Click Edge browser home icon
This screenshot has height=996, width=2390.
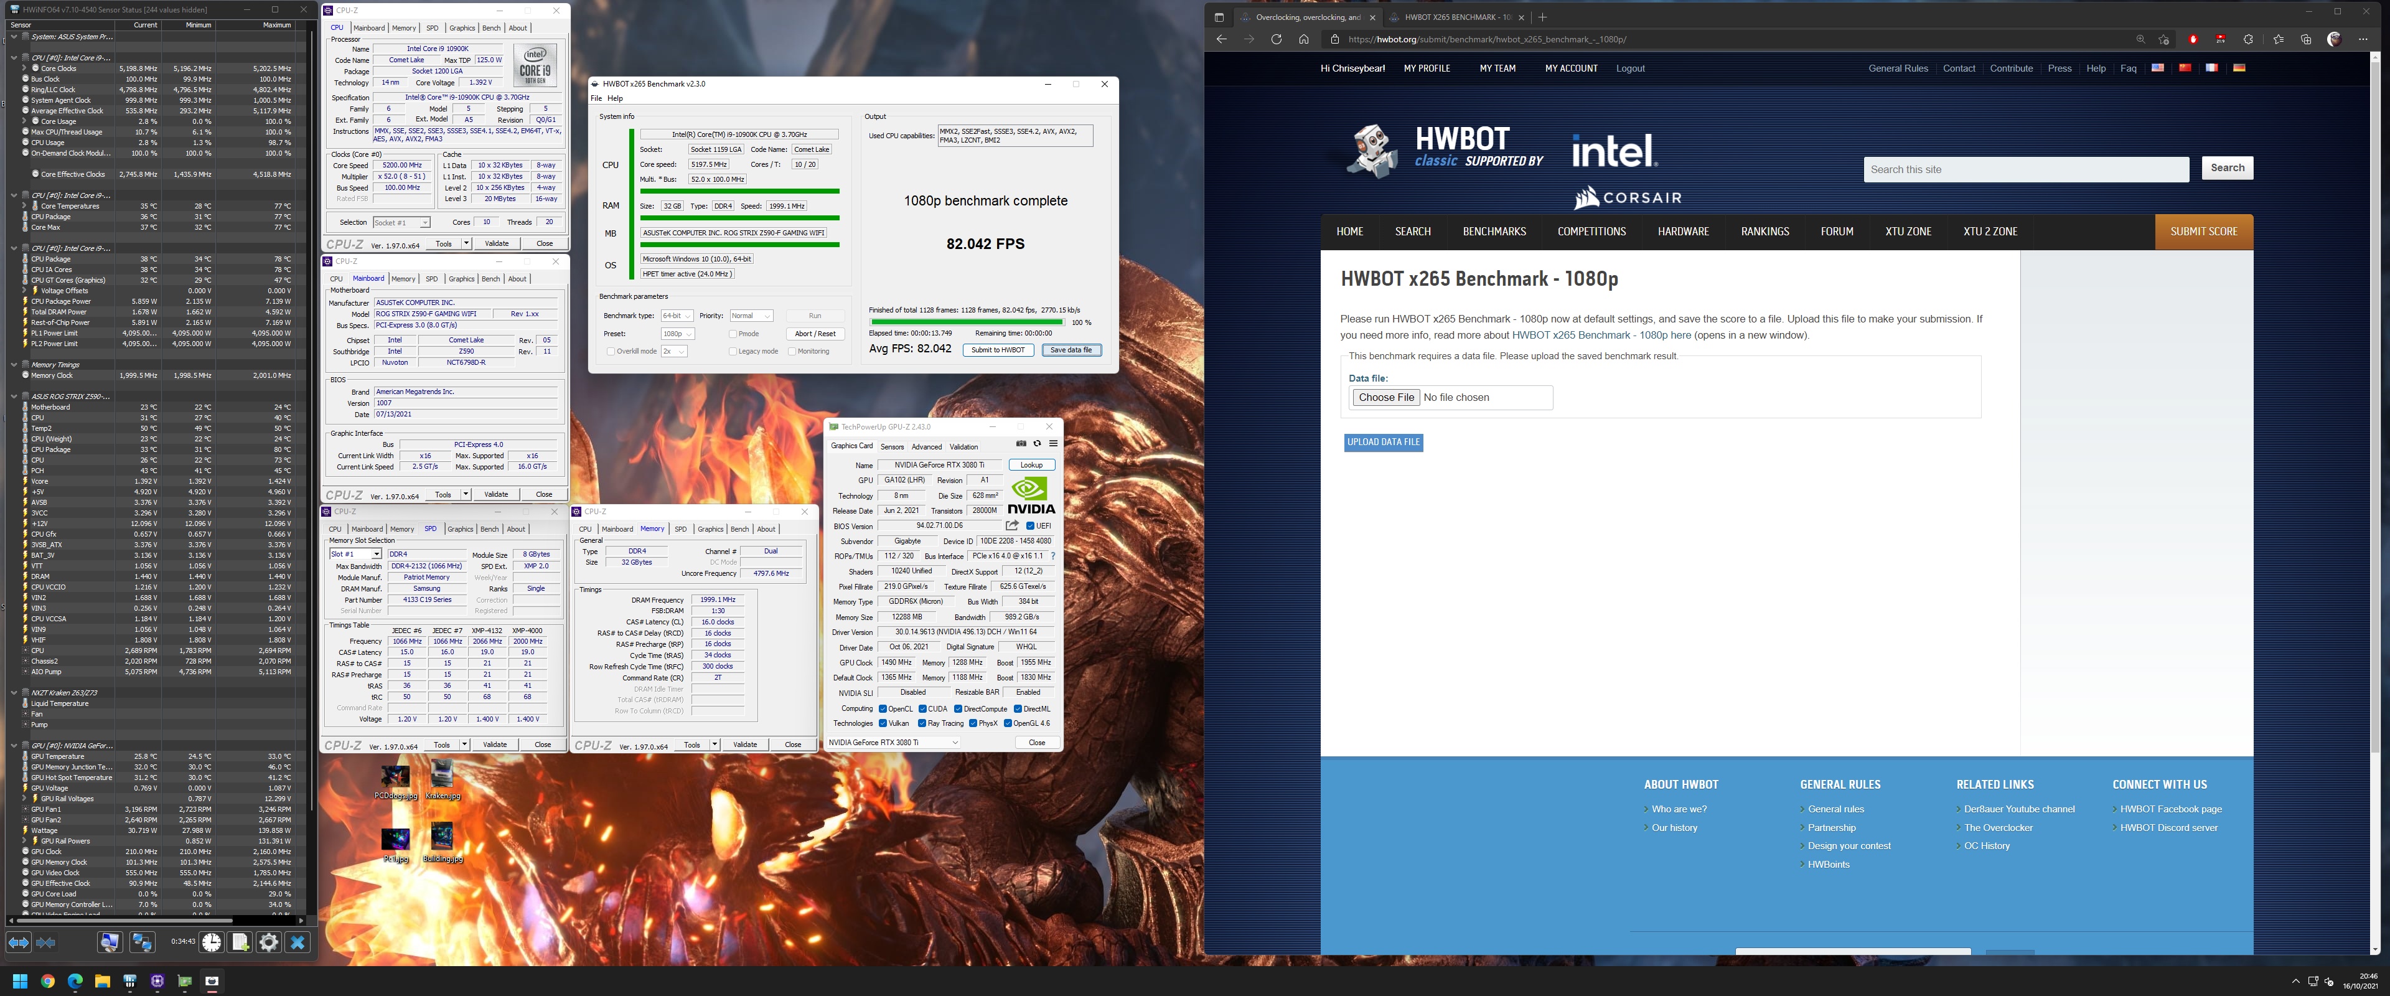pos(1303,39)
